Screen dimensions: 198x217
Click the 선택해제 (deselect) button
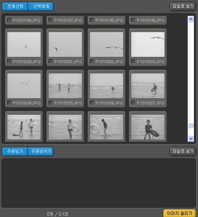[41, 6]
